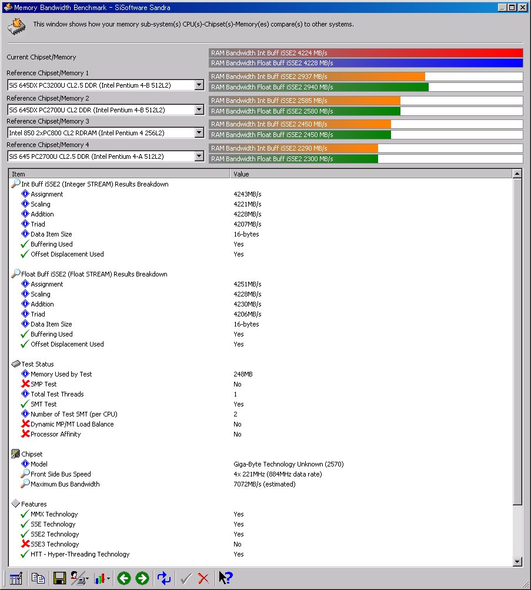
Task: Click the value 4251MB/s
Action: [248, 284]
